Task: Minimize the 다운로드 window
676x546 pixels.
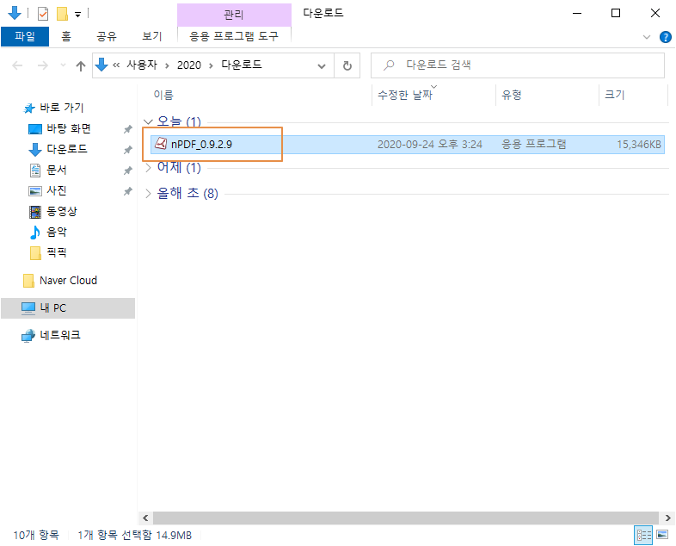Action: pos(576,14)
